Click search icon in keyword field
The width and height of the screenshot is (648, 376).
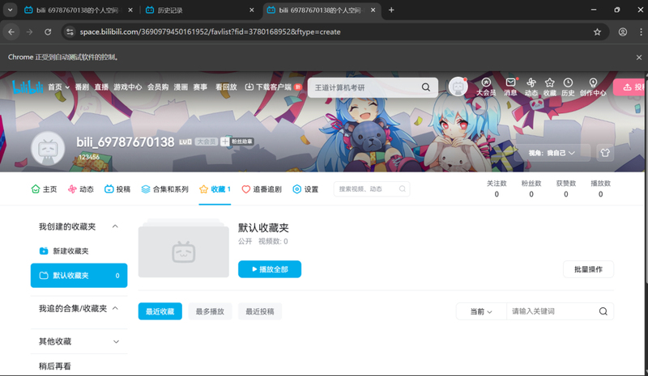pyautogui.click(x=603, y=311)
